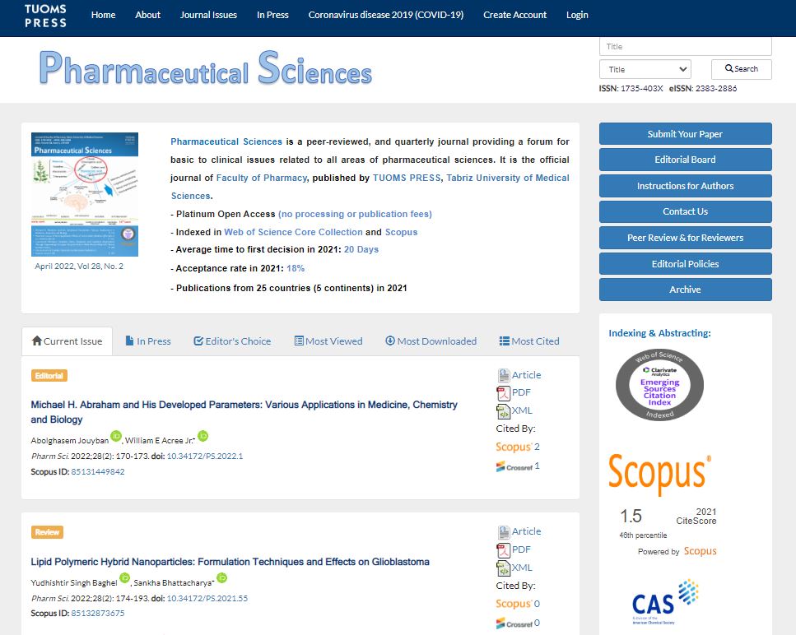Viewport: 796px width, 635px height.
Task: Click the Submit Your Paper button
Action: pos(685,134)
